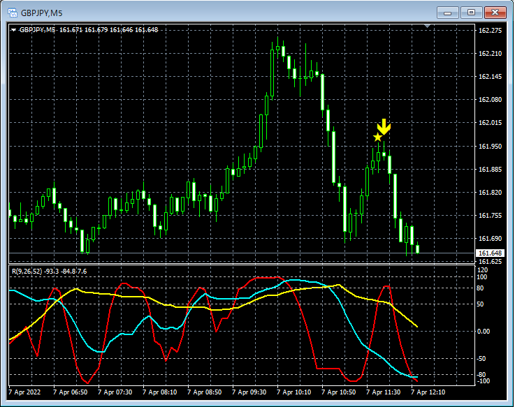Click the 161.950 price scale value
Screen dimensions: 515x407
click(x=490, y=146)
